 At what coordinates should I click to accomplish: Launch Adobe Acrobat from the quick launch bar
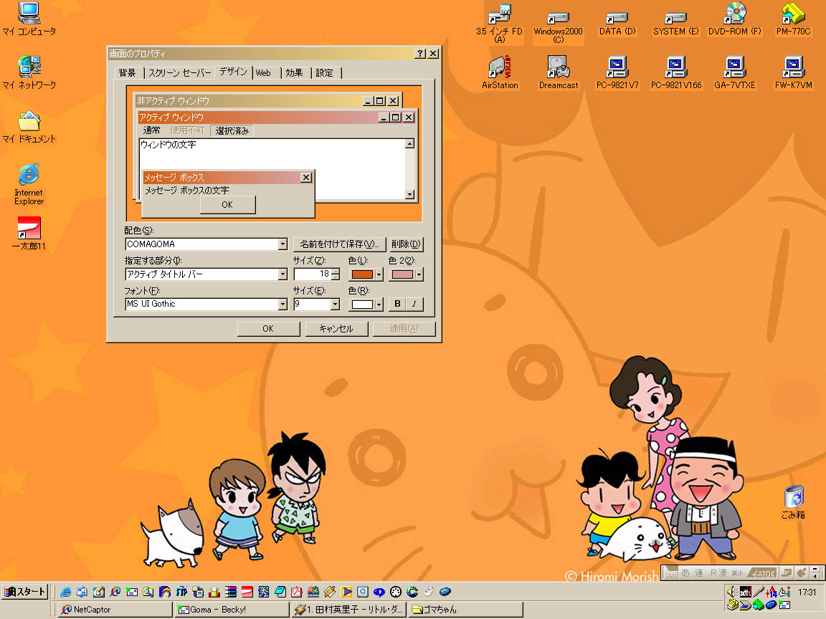coord(297,592)
